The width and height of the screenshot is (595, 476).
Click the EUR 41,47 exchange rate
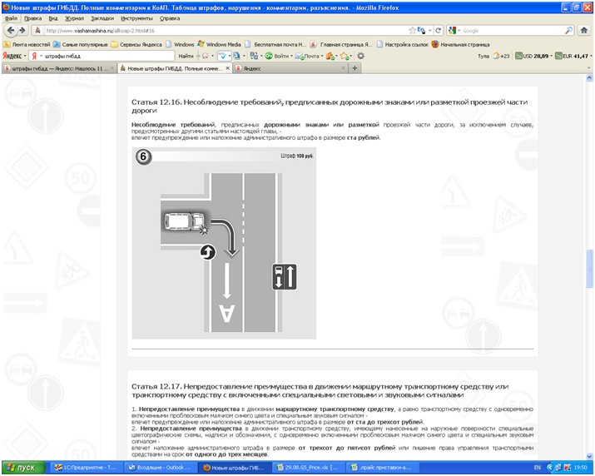572,56
